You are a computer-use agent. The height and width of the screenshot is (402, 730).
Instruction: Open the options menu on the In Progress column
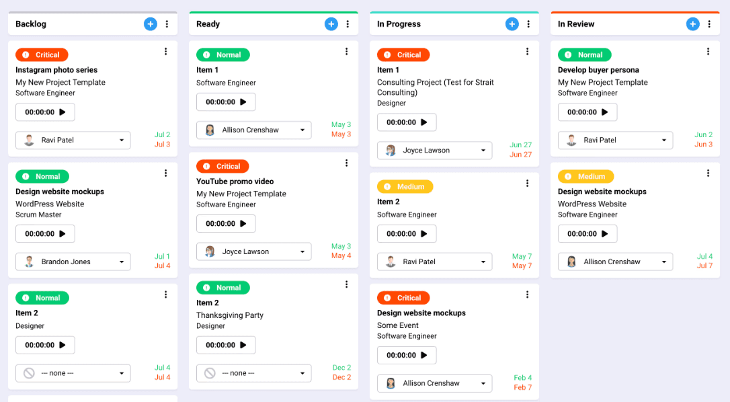click(528, 24)
